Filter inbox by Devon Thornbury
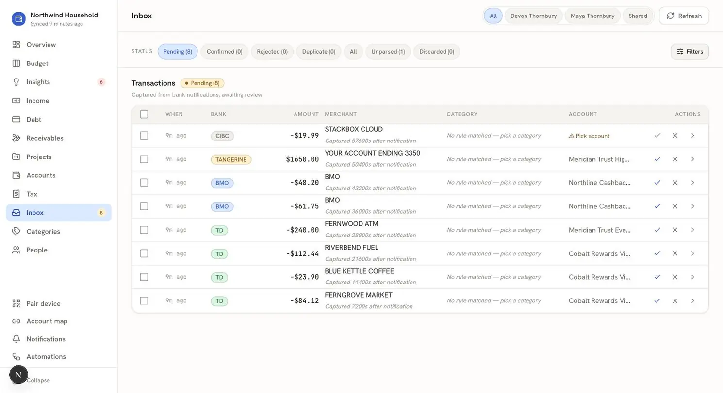723x393 pixels. [x=533, y=16]
